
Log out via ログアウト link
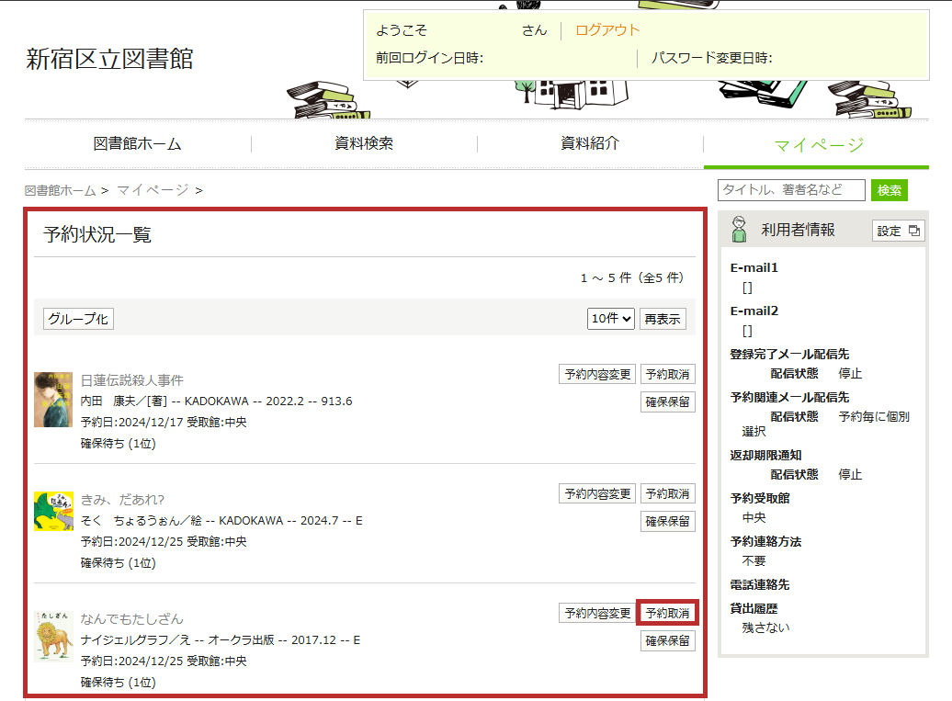607,30
